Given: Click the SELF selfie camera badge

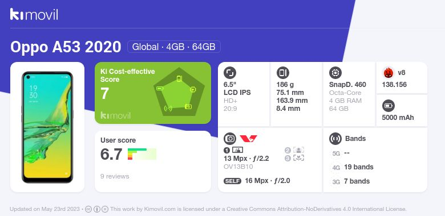Looking at the screenshot, I should (232, 181).
